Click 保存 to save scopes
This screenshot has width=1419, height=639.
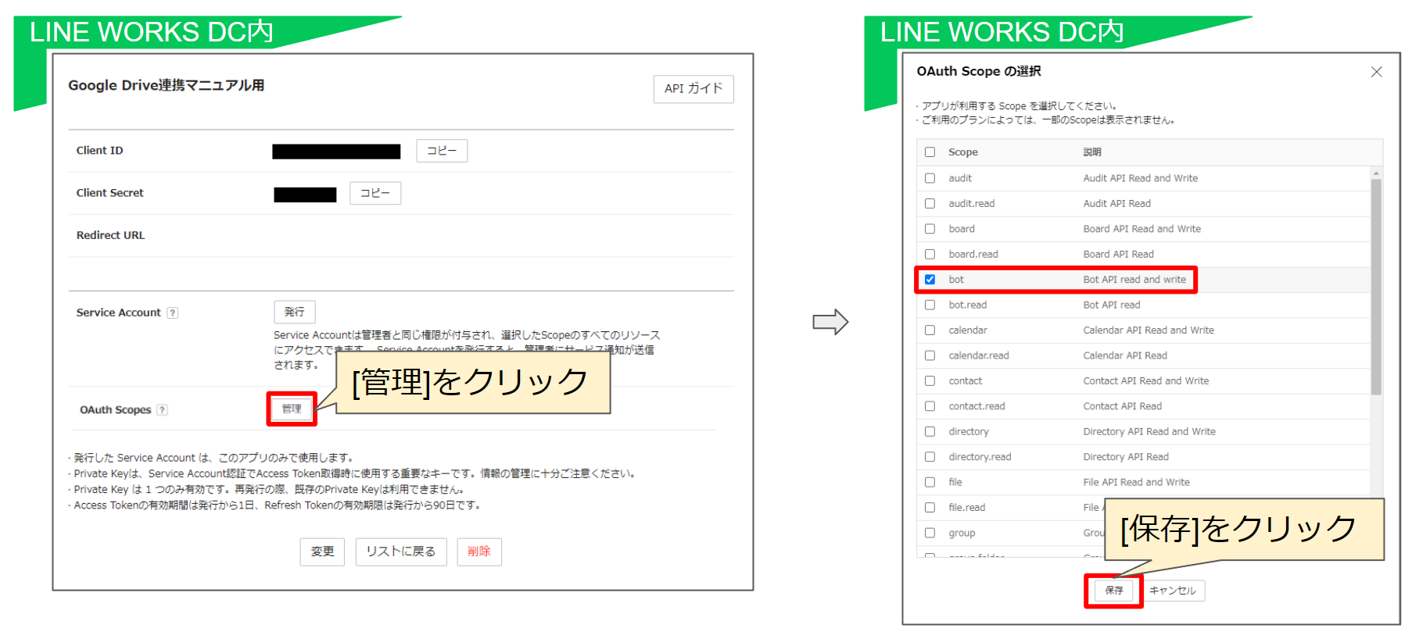[x=1114, y=591]
